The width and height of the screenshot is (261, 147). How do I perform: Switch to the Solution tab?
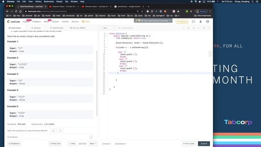36,28
